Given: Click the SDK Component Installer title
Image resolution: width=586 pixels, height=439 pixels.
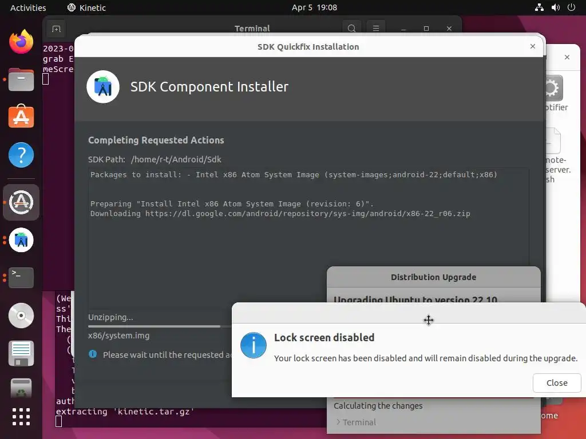Looking at the screenshot, I should point(209,87).
